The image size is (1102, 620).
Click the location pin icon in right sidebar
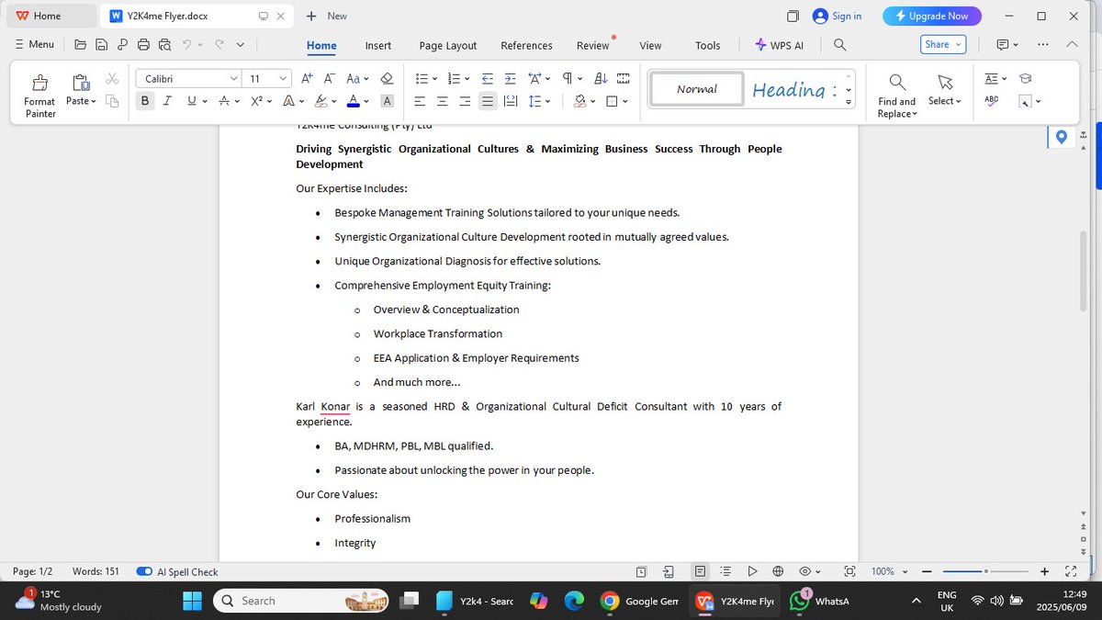pos(1062,137)
